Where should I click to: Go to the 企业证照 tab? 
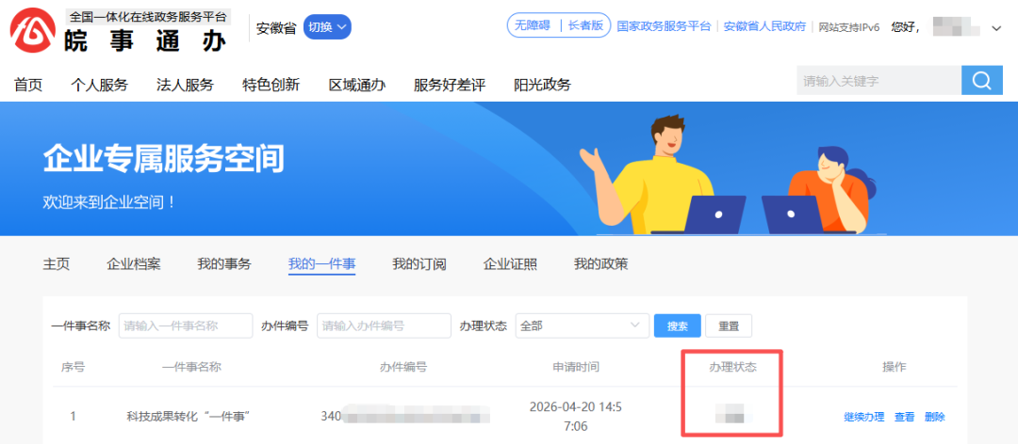[510, 264]
